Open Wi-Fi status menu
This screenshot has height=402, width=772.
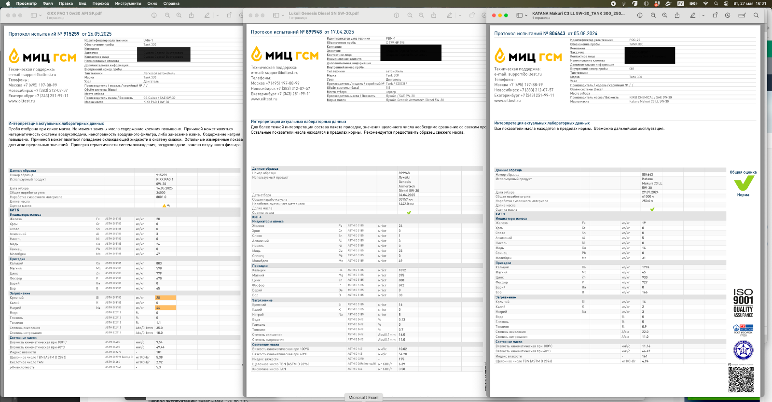point(706,3)
